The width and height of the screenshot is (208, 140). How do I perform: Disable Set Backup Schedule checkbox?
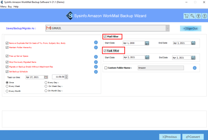point(7,72)
